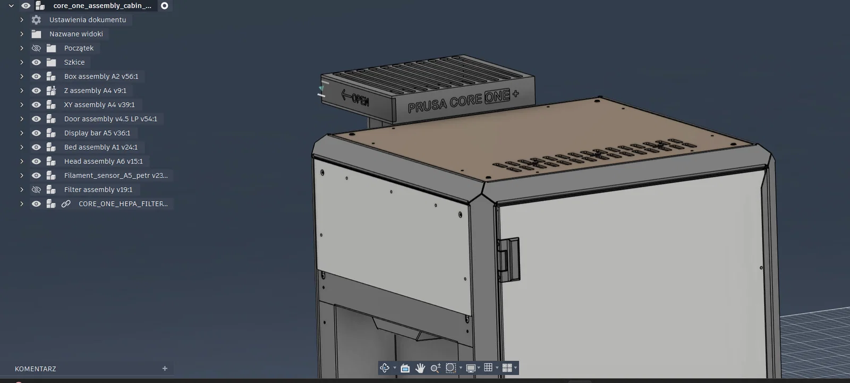
Task: Select the Początek tree row label
Action: (x=79, y=48)
